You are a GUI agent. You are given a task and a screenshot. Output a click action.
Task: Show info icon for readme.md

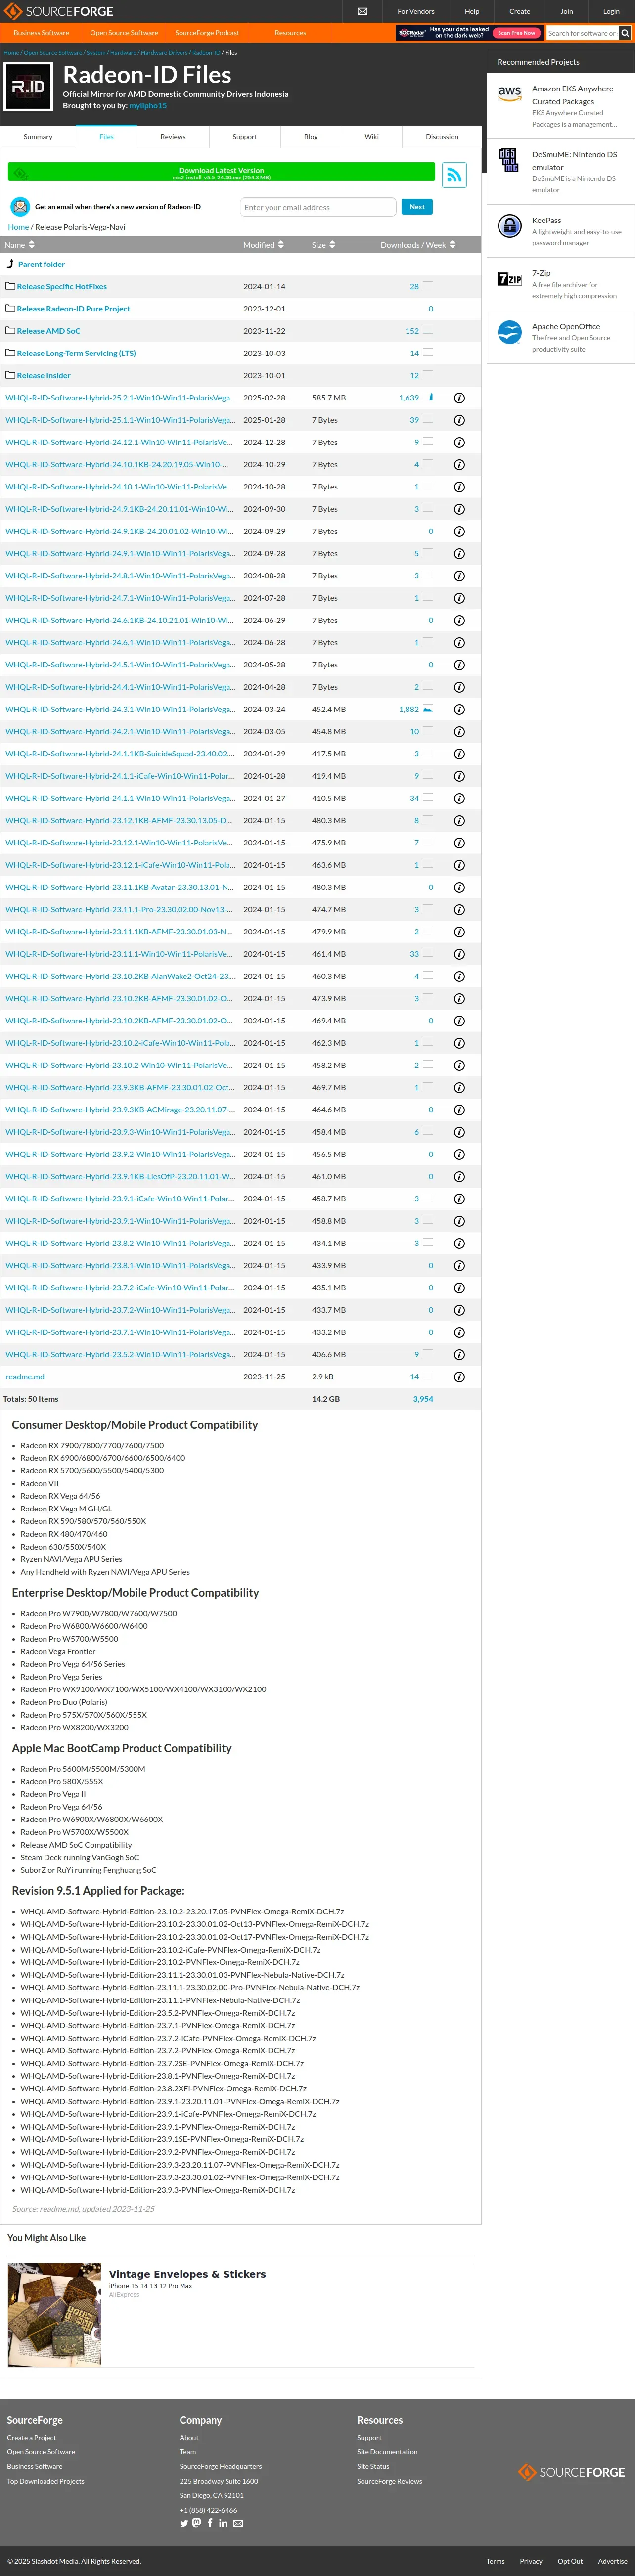pos(459,1377)
